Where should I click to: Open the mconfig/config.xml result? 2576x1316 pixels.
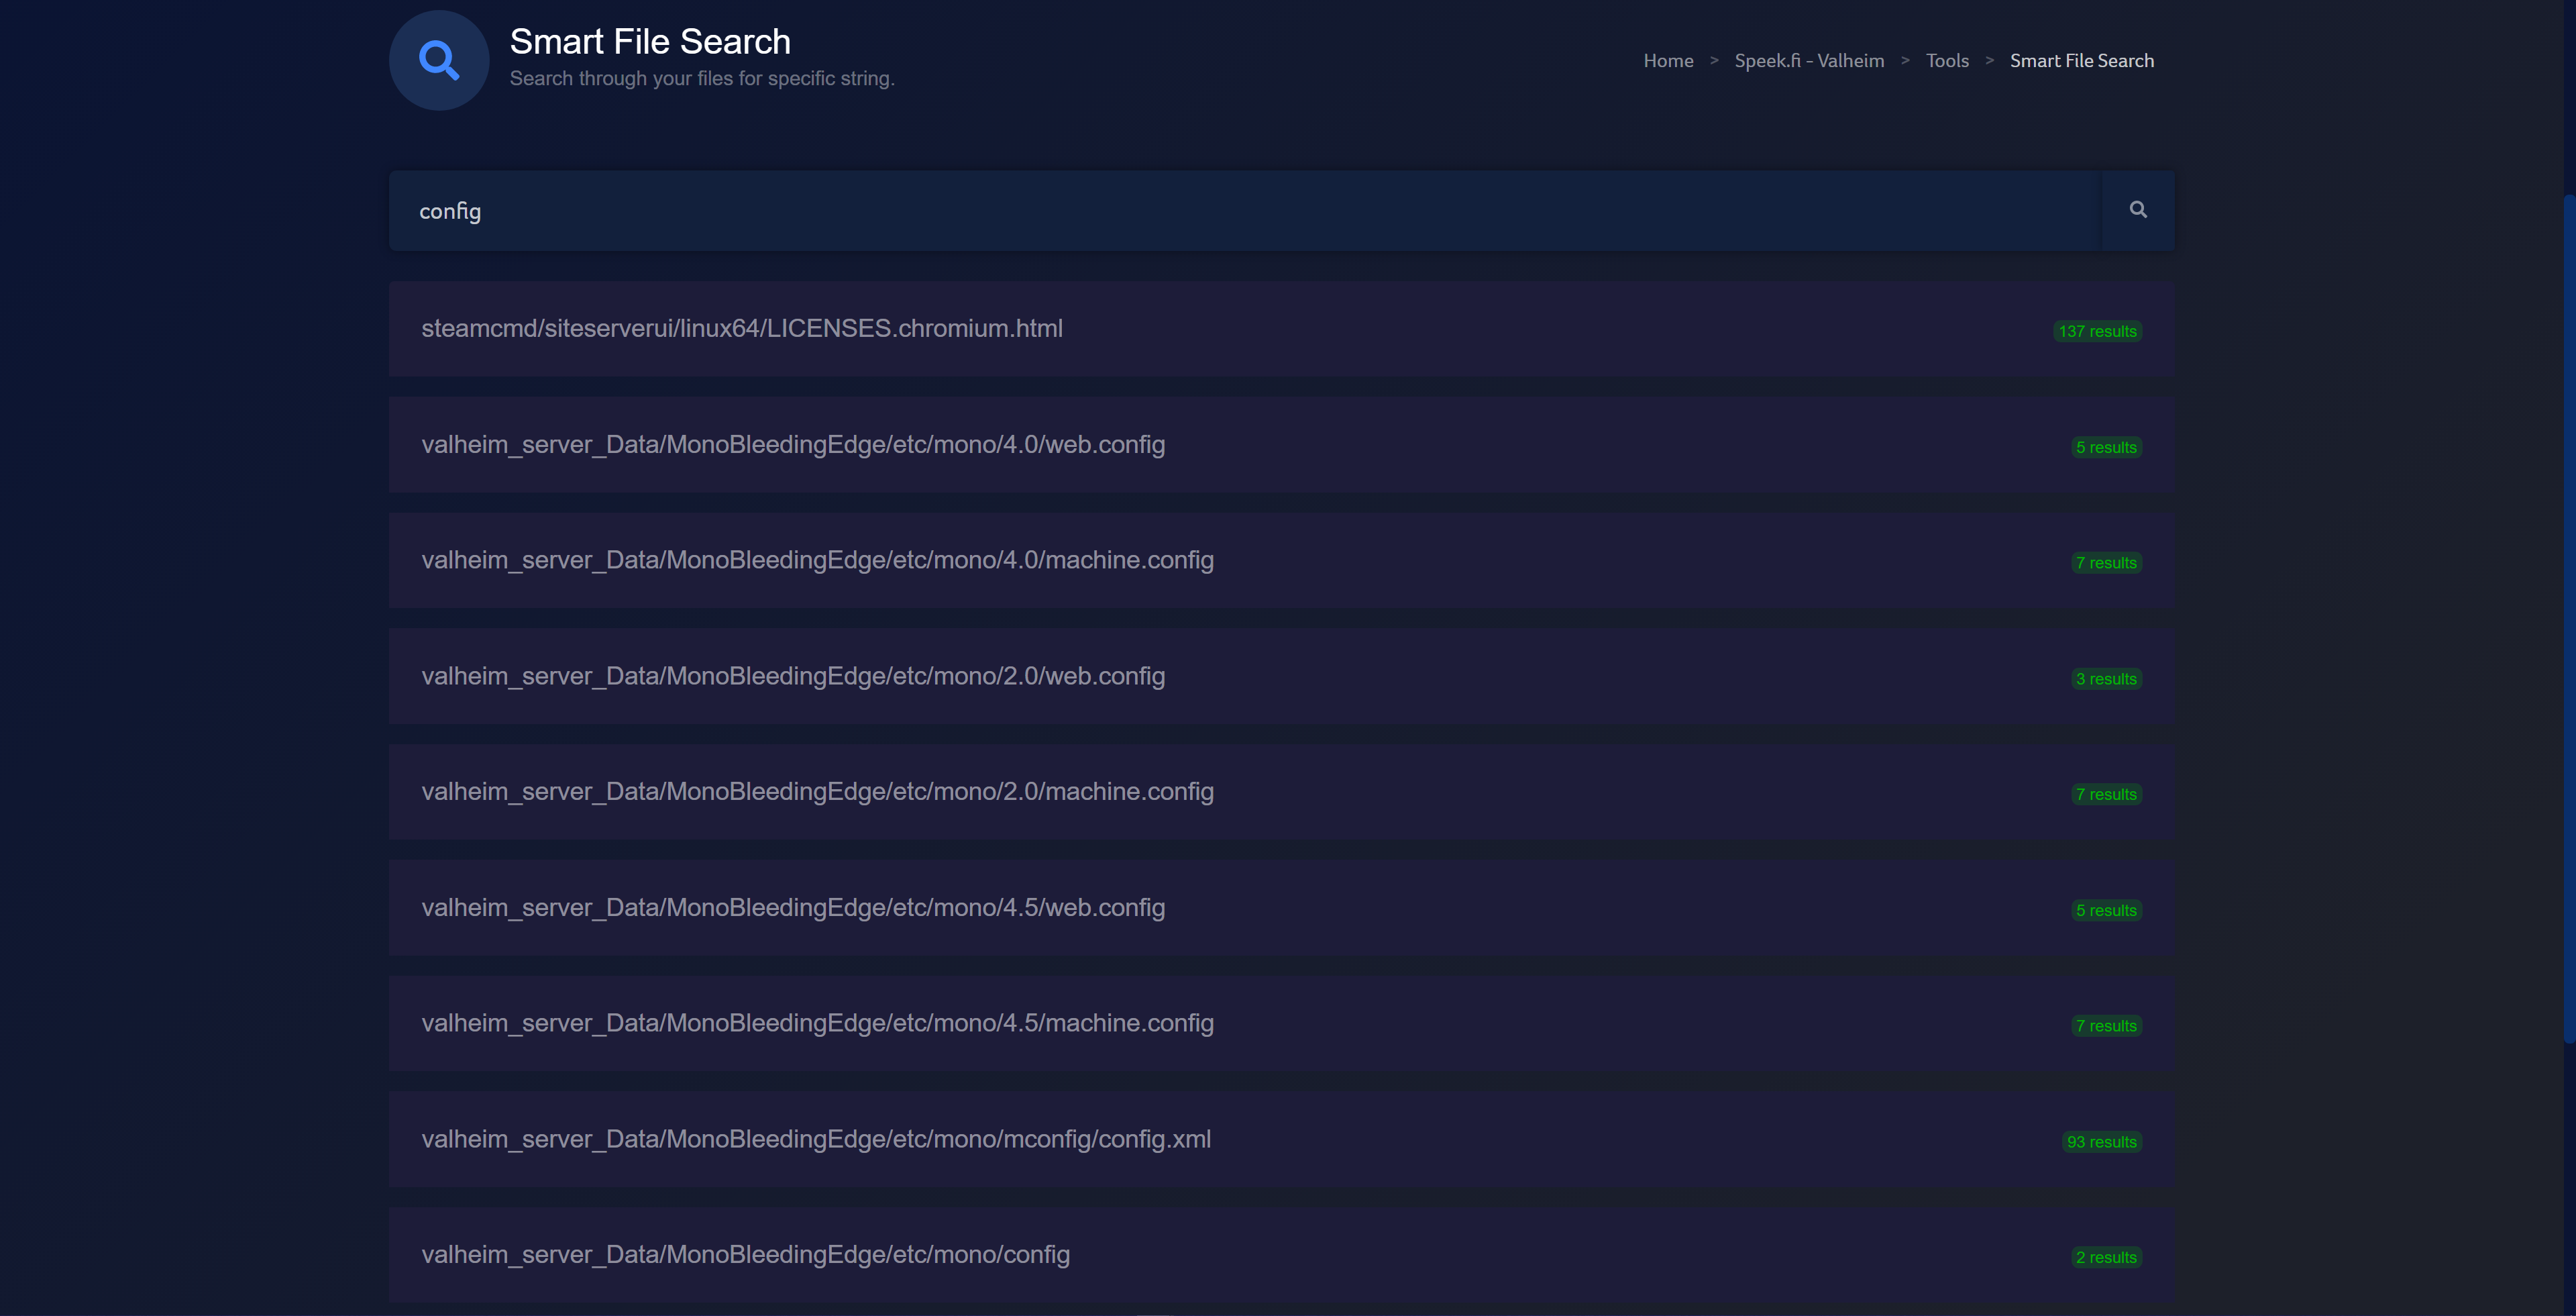[1282, 1139]
